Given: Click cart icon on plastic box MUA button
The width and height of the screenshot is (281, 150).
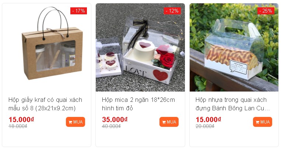Looking at the screenshot, I should pyautogui.click(x=257, y=122).
